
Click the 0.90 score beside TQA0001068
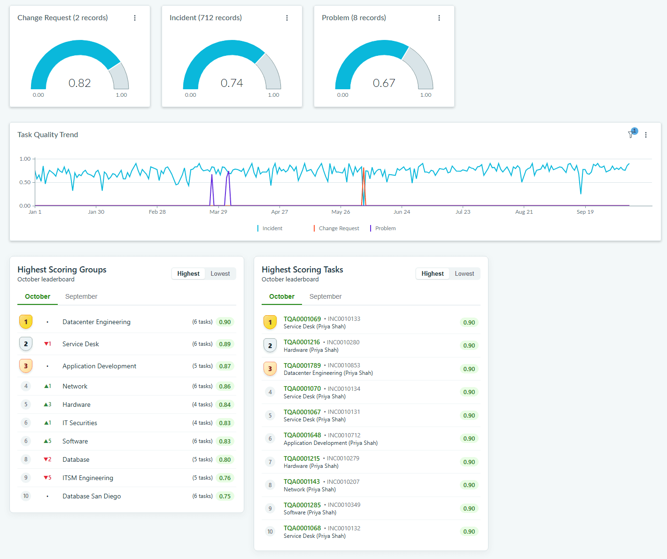click(469, 531)
